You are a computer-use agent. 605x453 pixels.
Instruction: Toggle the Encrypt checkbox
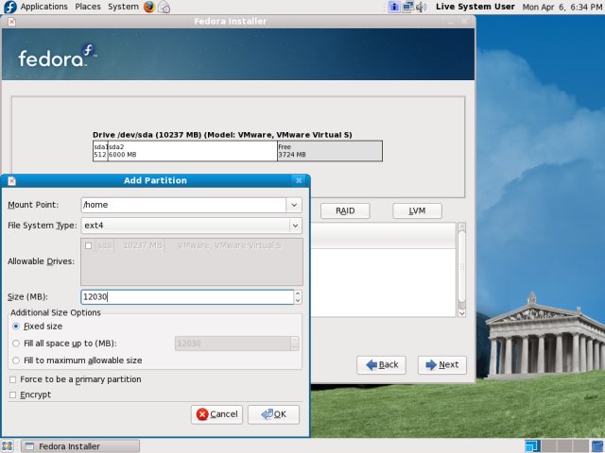12,394
